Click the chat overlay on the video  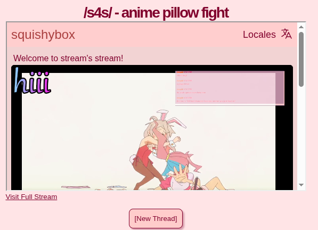(230, 88)
